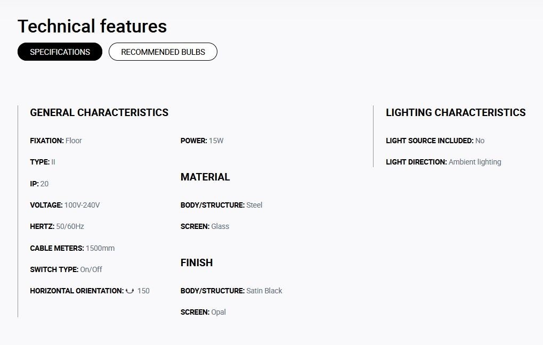Click the Voltage 100V-240V entry
Screen dimensions: 543x345
pyautogui.click(x=65, y=205)
